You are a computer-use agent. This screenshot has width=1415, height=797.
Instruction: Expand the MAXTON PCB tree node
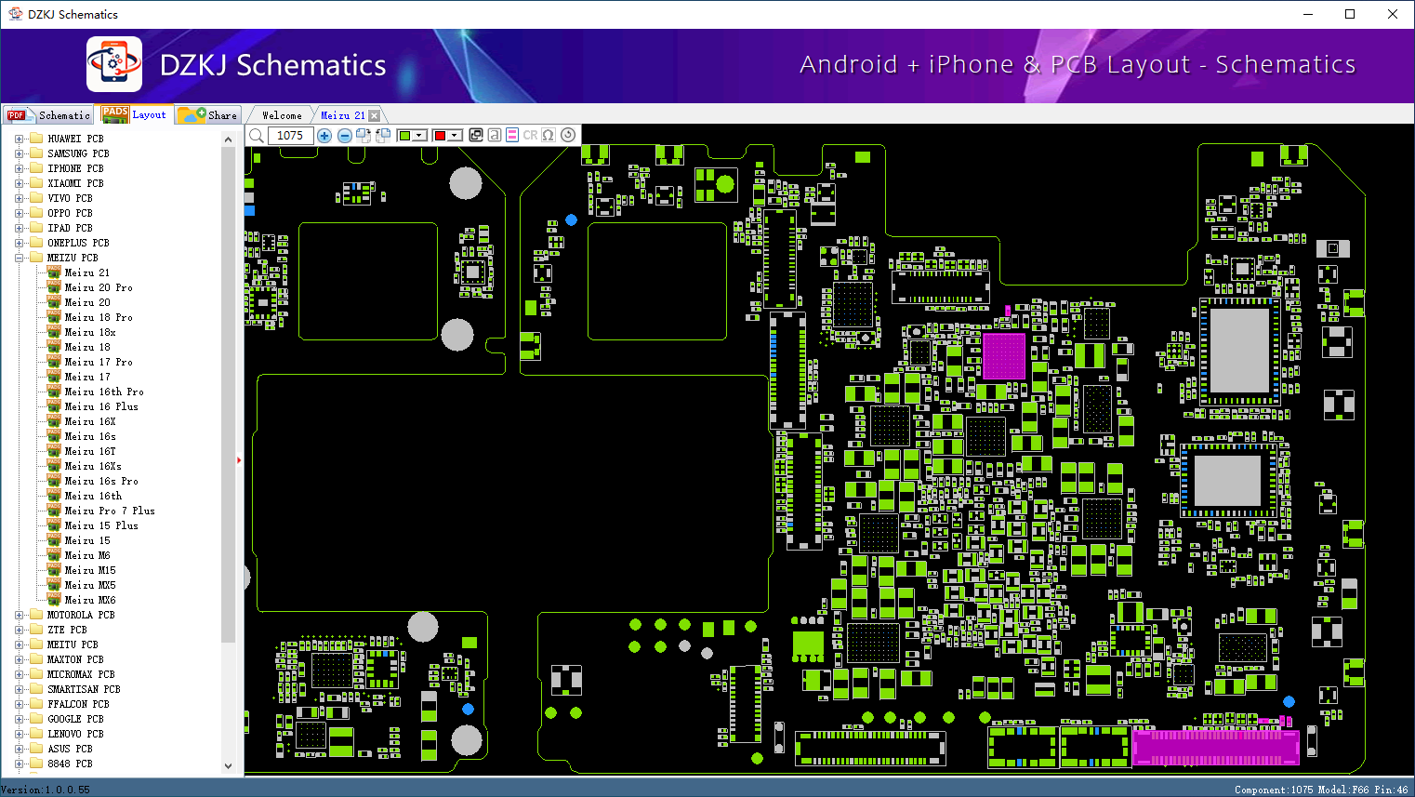click(x=19, y=659)
